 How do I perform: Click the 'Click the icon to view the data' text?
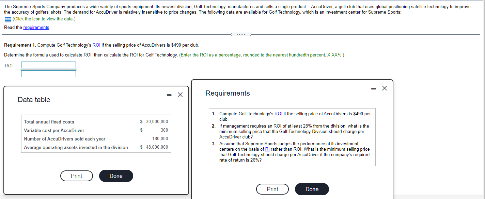point(44,19)
